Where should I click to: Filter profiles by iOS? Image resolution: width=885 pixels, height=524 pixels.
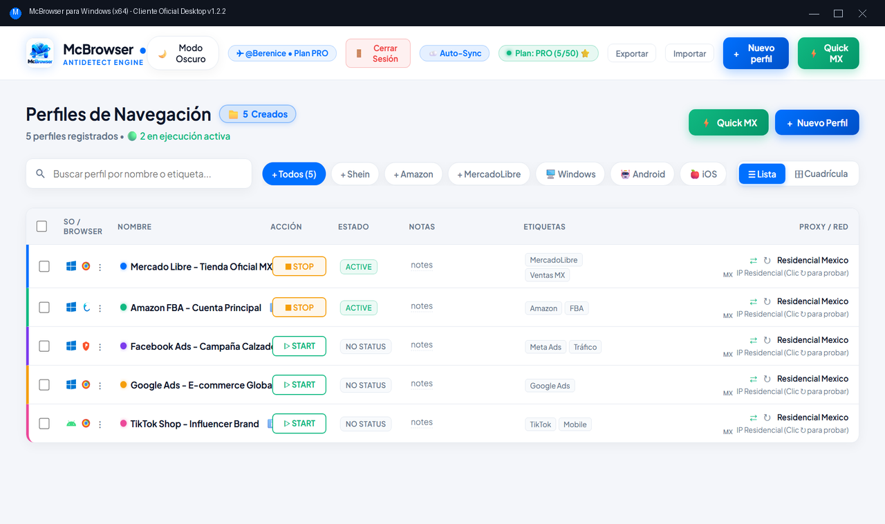coord(703,174)
